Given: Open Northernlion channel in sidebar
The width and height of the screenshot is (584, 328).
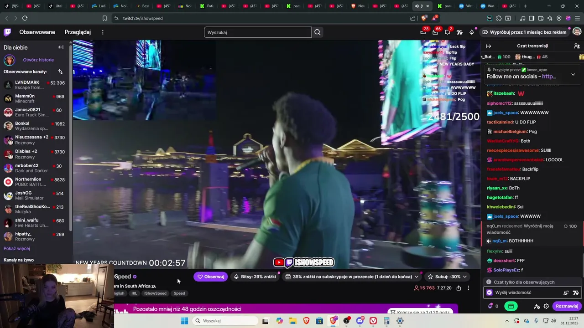Looking at the screenshot, I should pyautogui.click(x=35, y=182).
